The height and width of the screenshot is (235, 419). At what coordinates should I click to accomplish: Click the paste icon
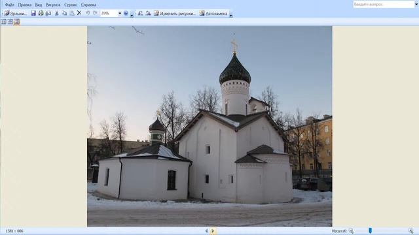72,13
